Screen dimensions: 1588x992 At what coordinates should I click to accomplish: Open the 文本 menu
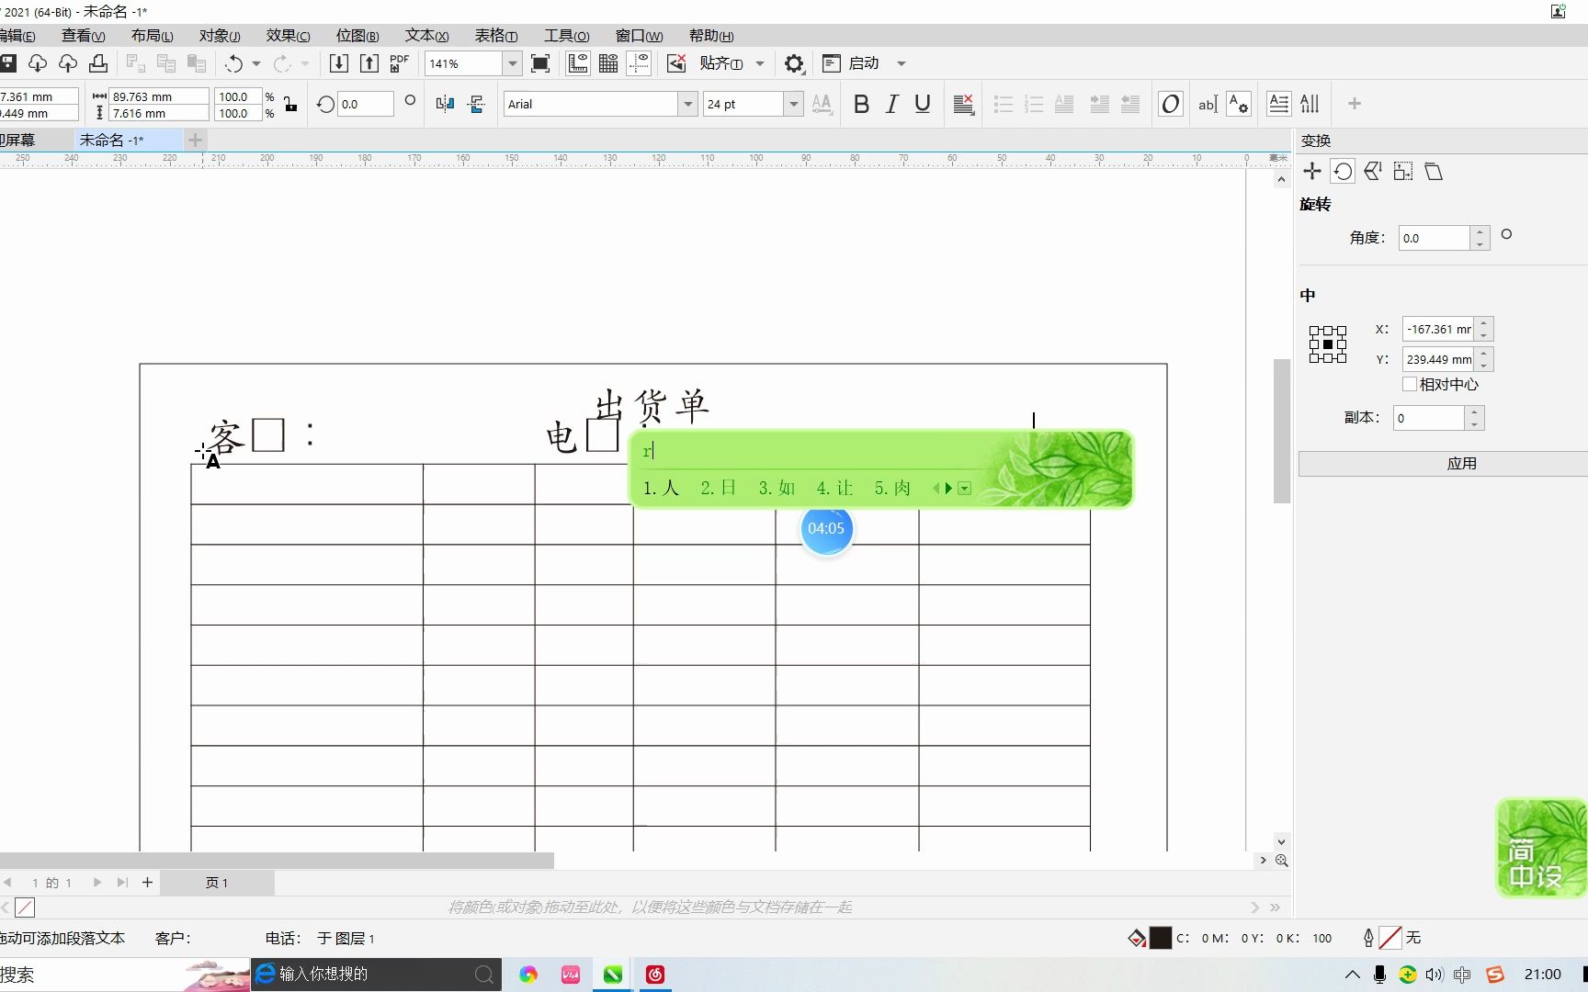click(425, 35)
